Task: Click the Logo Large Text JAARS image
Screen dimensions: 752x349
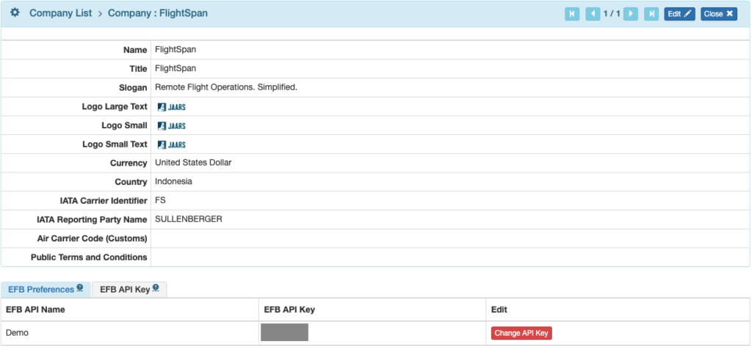Action: [172, 107]
